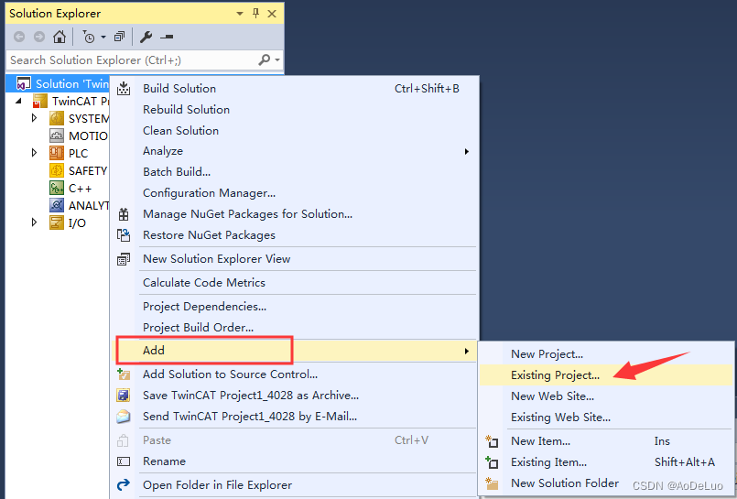Click the MOTION node icon

pyautogui.click(x=57, y=136)
